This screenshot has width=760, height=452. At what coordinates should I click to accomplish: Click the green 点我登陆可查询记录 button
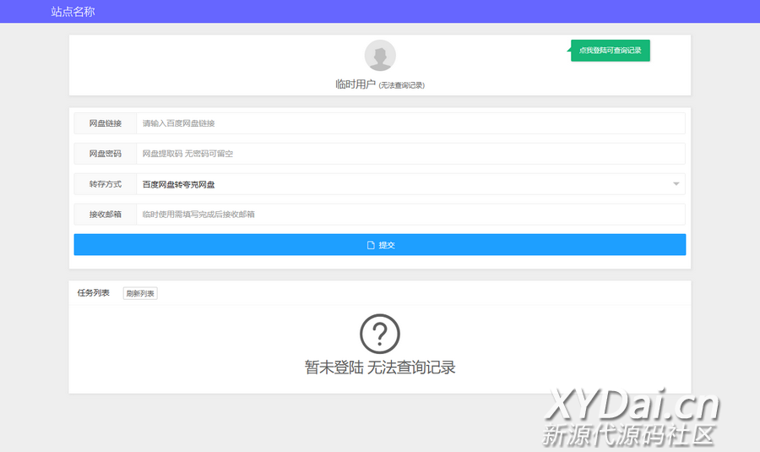pos(611,51)
